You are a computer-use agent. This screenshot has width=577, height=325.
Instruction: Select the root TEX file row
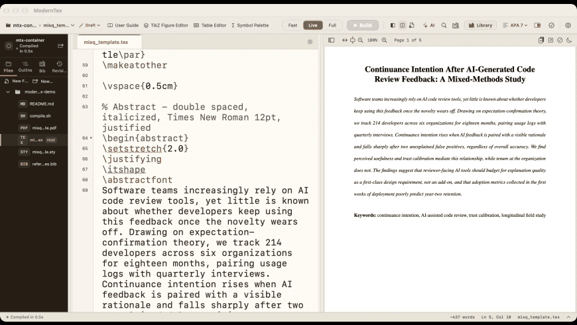tap(34, 140)
